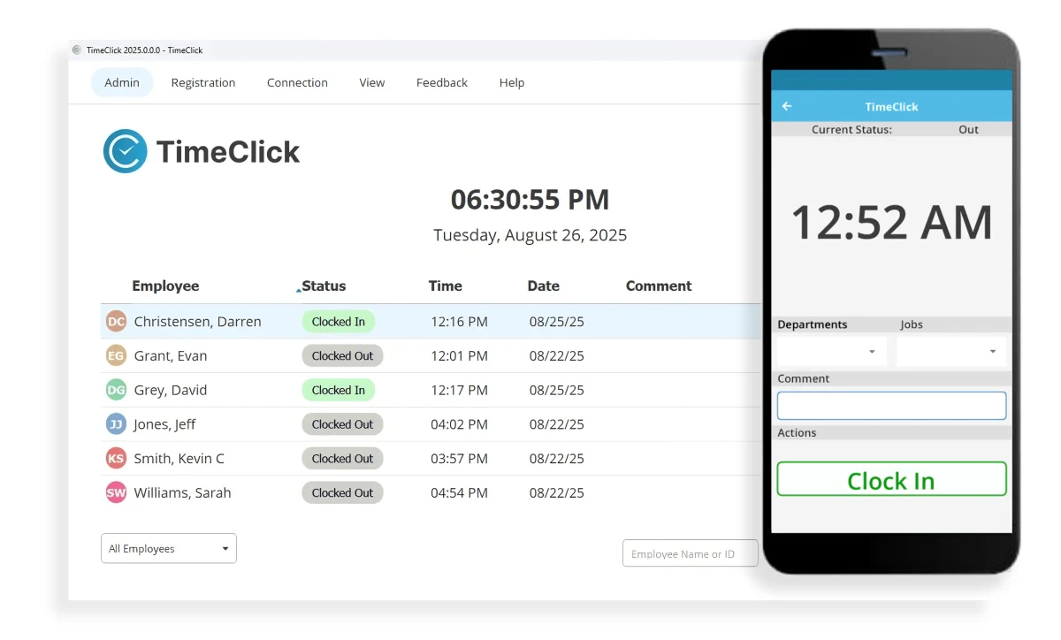The image size is (1061, 640).
Task: Click Kevin Smith's KS avatar icon
Action: point(115,458)
